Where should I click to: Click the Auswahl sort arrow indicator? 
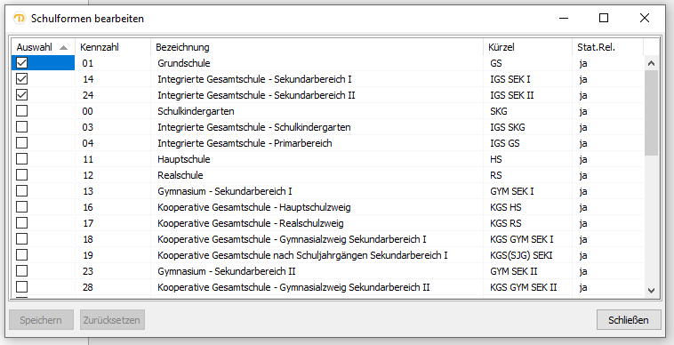pos(64,48)
